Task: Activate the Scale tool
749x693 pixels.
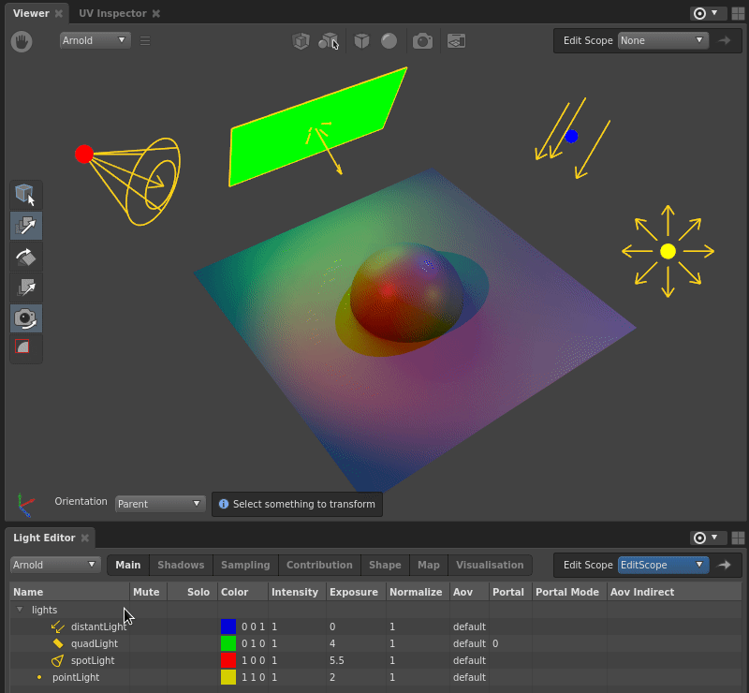Action: coord(25,288)
